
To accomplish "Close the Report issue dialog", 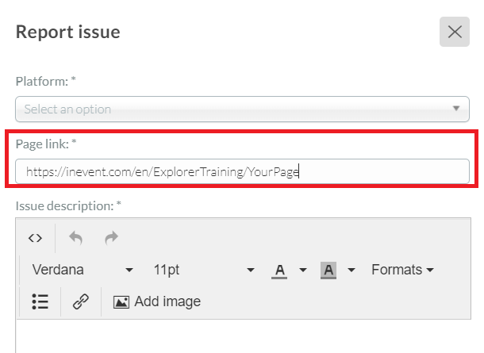I will (455, 32).
